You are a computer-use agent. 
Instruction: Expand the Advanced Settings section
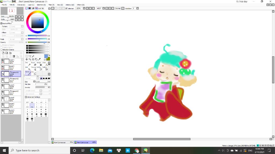pos(26,97)
